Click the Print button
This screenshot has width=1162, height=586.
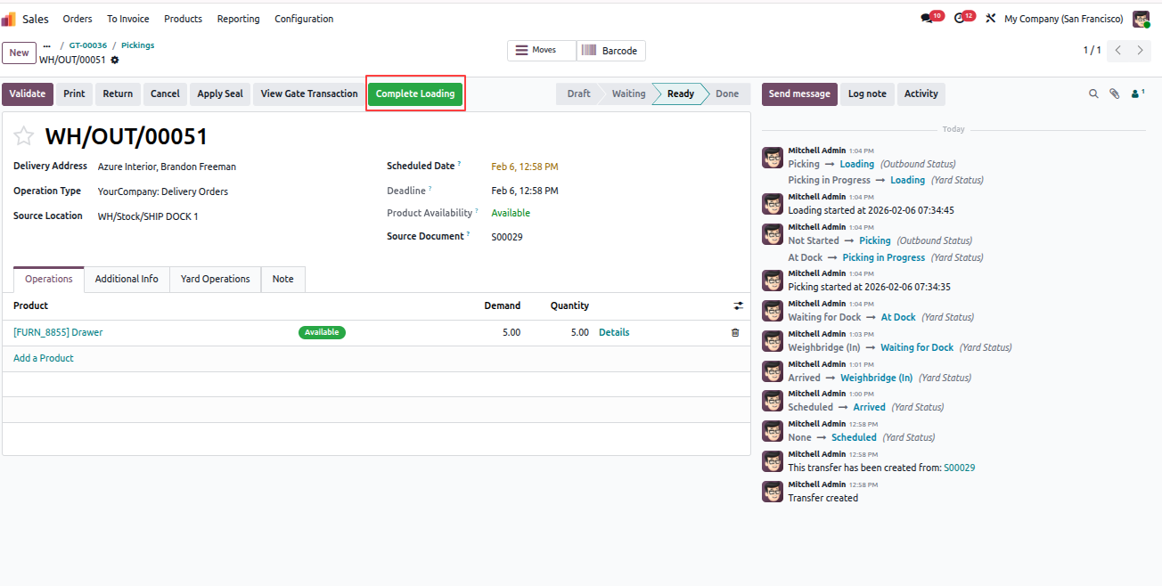pyautogui.click(x=75, y=94)
